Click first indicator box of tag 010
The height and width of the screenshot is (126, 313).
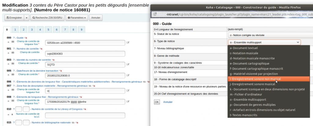click(x=19, y=109)
